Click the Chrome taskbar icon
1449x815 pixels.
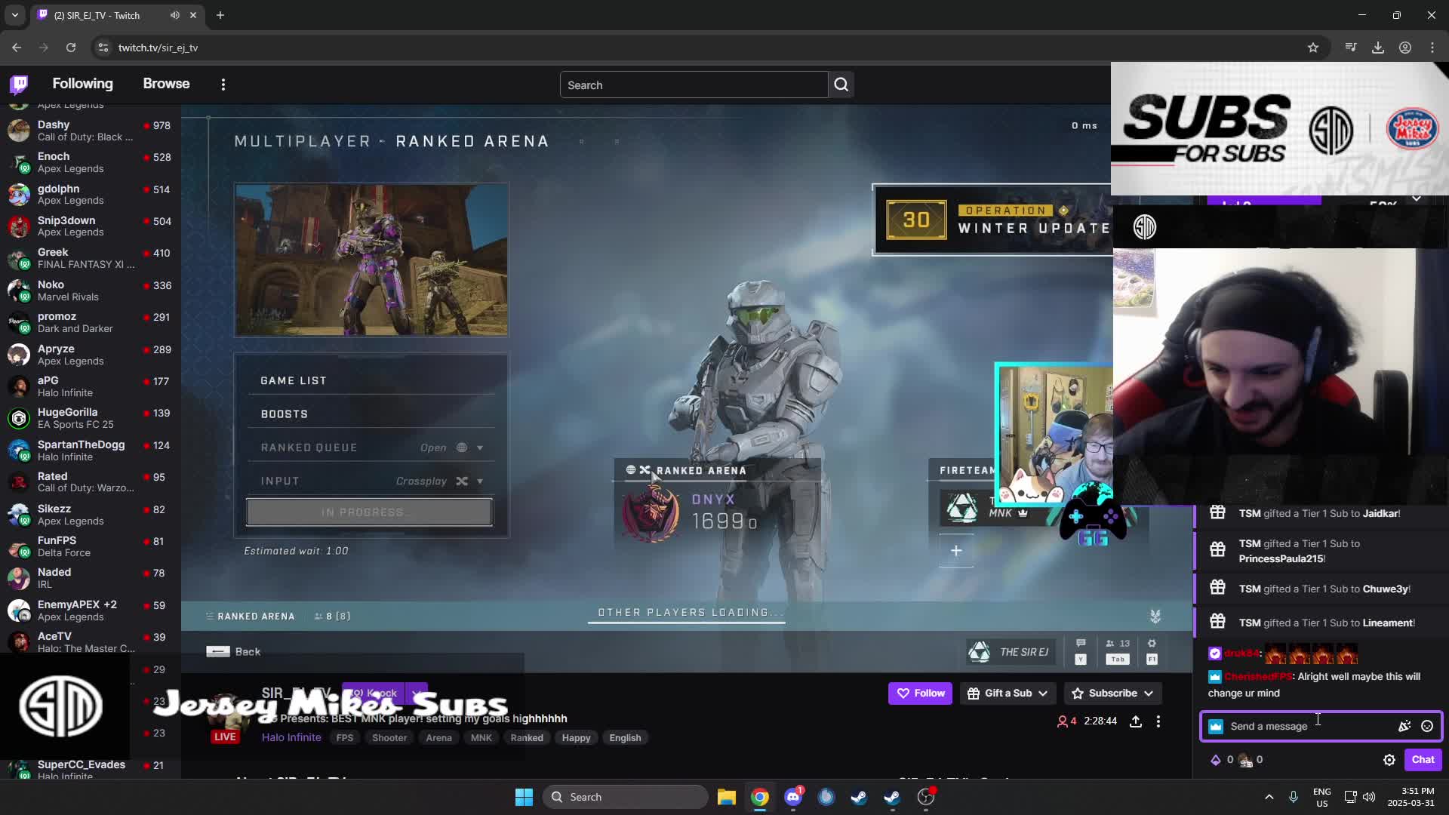[760, 797]
